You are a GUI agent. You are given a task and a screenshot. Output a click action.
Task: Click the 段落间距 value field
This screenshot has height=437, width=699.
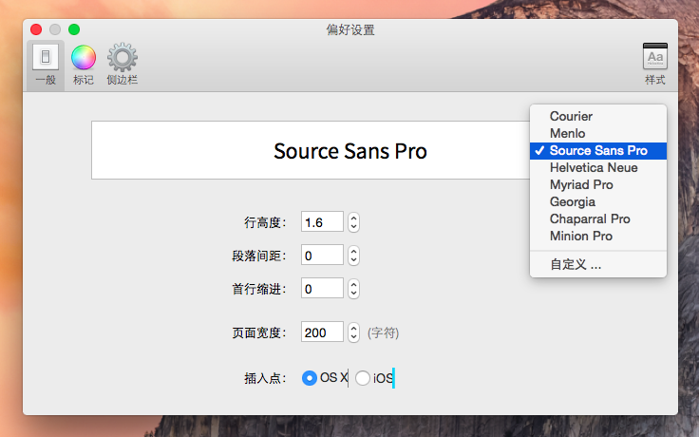(322, 255)
